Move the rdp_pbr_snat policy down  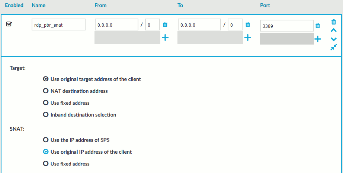click(x=334, y=39)
